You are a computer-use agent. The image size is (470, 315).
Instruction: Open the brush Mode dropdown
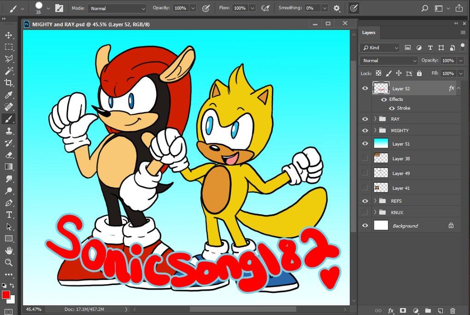(x=117, y=8)
